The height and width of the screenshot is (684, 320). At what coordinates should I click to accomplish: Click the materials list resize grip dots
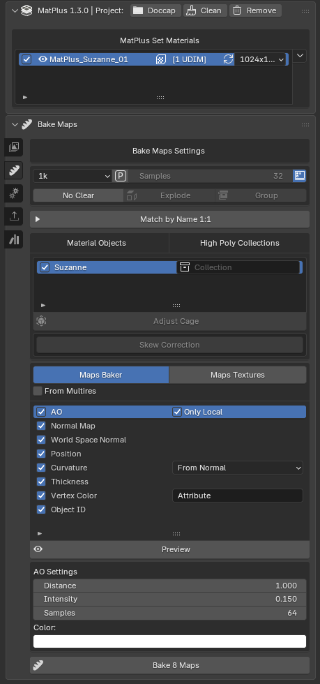point(160,98)
